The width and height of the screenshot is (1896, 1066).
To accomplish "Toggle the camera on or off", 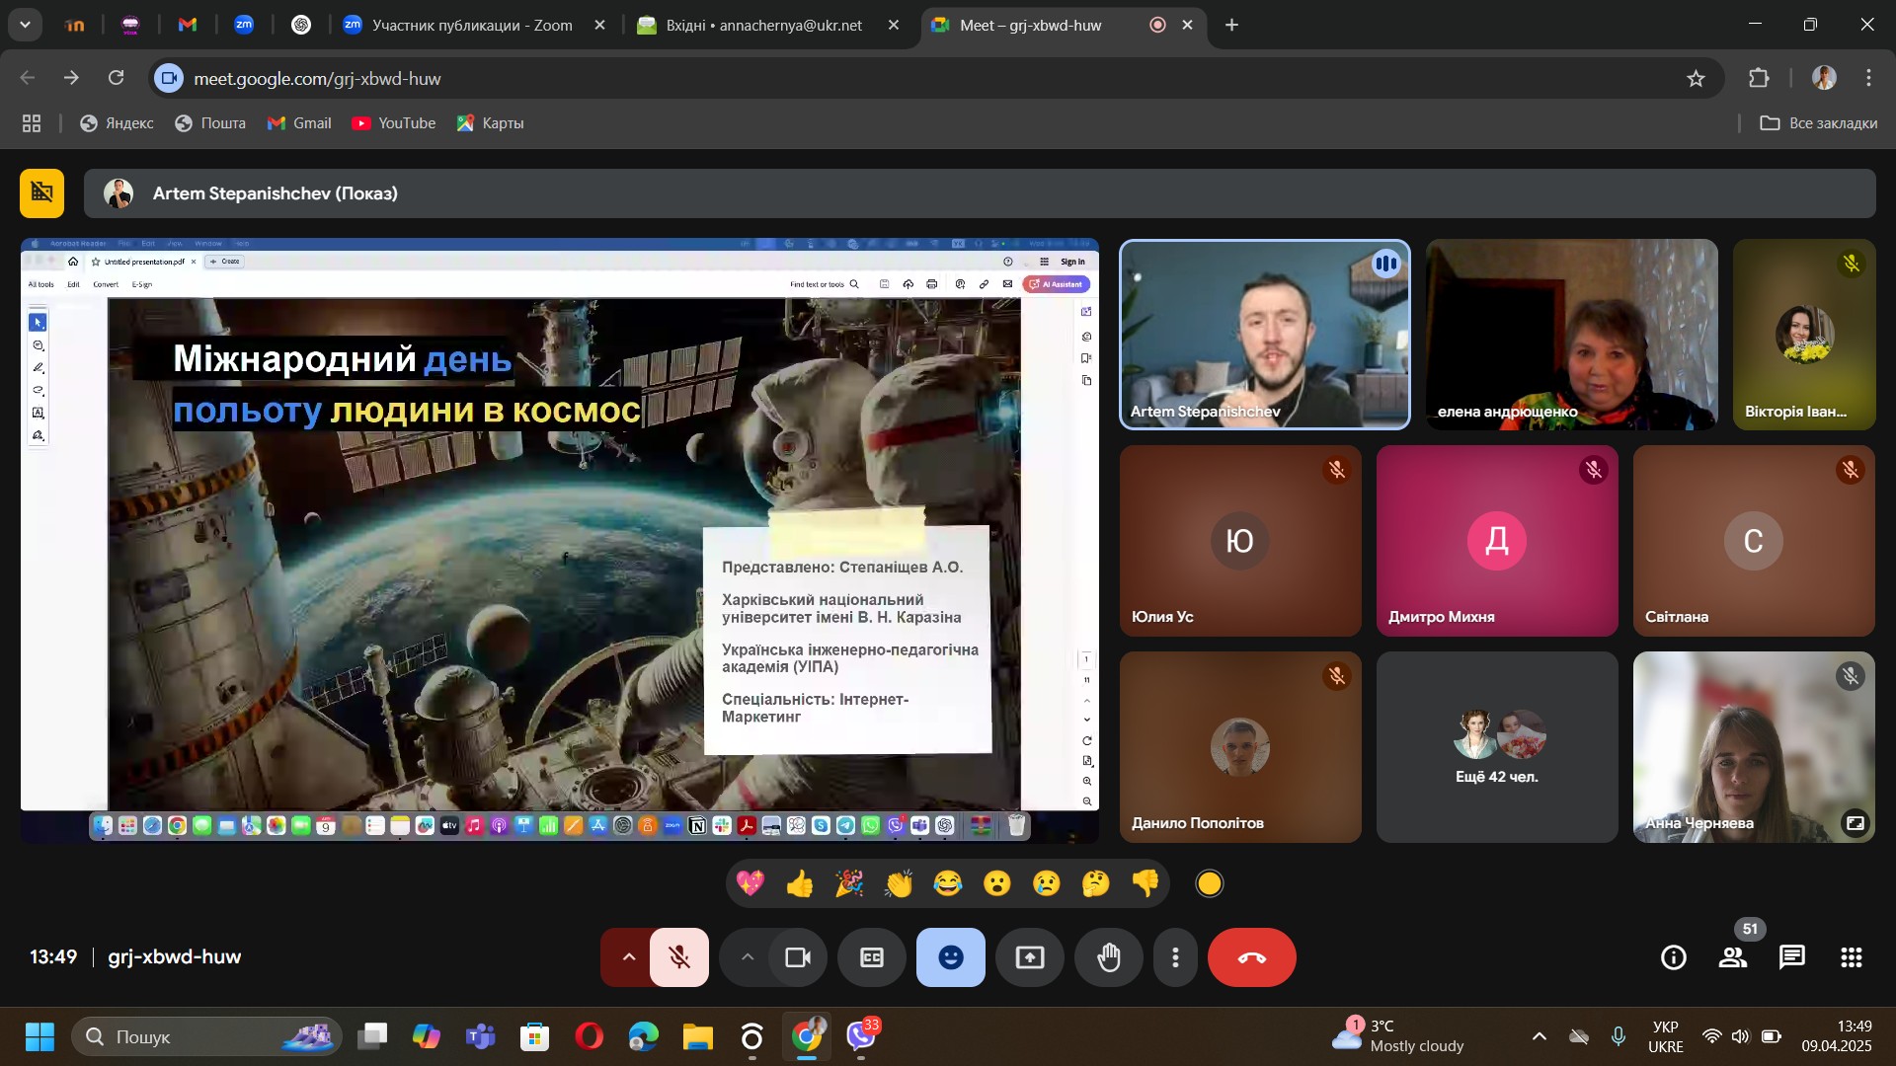I will 798,957.
